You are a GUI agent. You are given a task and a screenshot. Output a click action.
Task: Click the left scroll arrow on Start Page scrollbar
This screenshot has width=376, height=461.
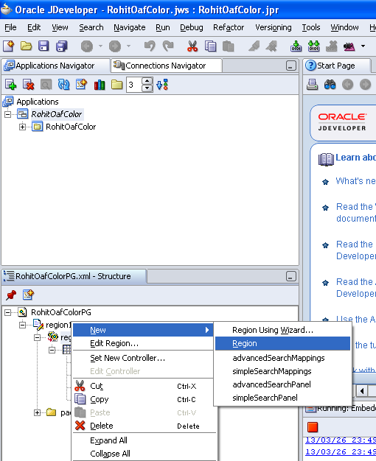click(362, 391)
